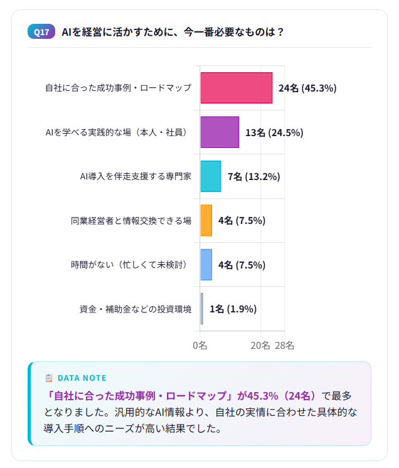Click the AIを学べる実践的な場 axis label
The width and height of the screenshot is (399, 468).
click(x=117, y=132)
